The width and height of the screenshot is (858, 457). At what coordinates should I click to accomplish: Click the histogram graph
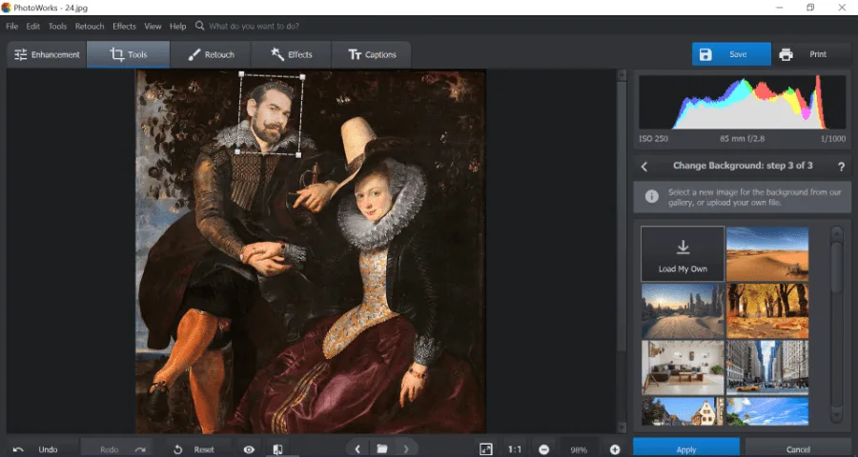coord(743,102)
